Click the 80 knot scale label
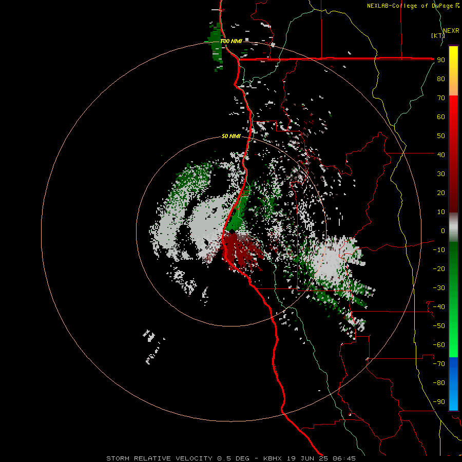 pos(441,79)
